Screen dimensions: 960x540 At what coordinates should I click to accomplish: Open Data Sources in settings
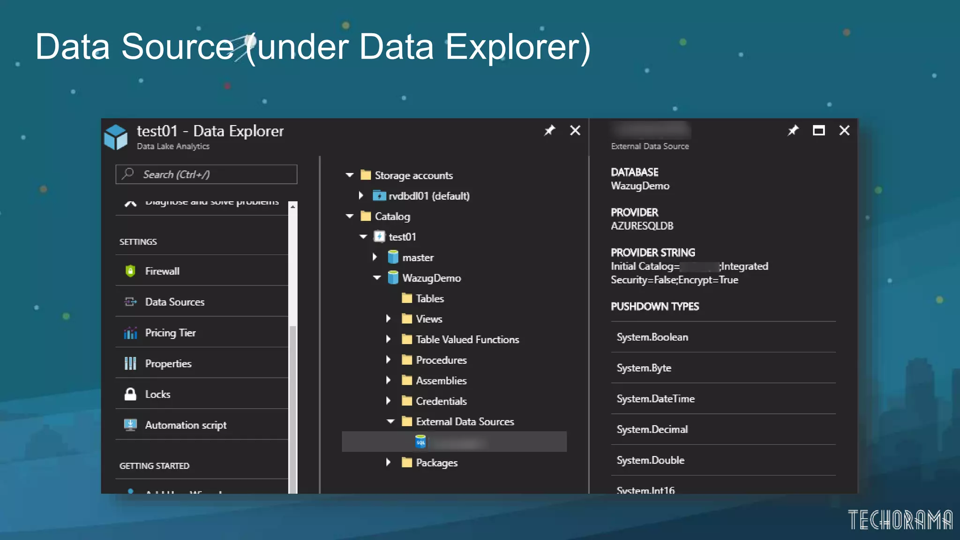tap(202, 302)
